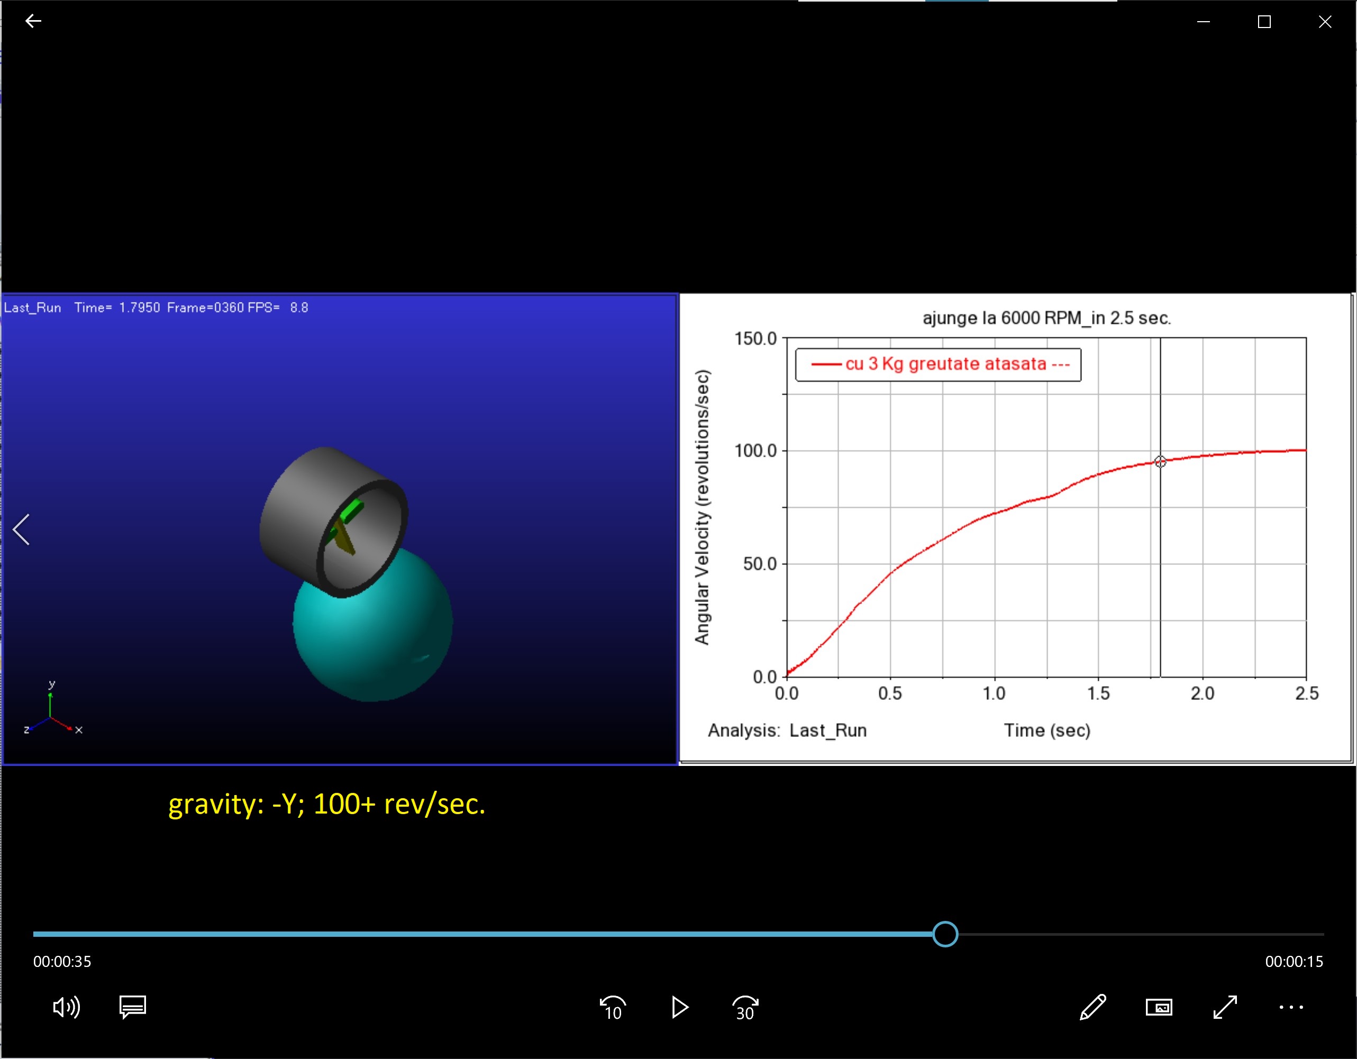Enter full screen mode
Image resolution: width=1357 pixels, height=1059 pixels.
tap(1225, 1007)
